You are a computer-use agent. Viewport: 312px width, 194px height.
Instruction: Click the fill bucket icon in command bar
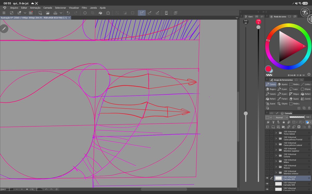[100, 13]
